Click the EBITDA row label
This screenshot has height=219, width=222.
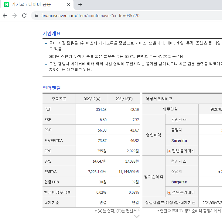pos(50,172)
